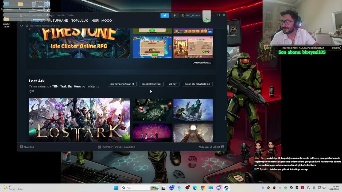This screenshot has height=192, width=342.
Task: Click the microphone tray icon
Action: click(x=314, y=188)
